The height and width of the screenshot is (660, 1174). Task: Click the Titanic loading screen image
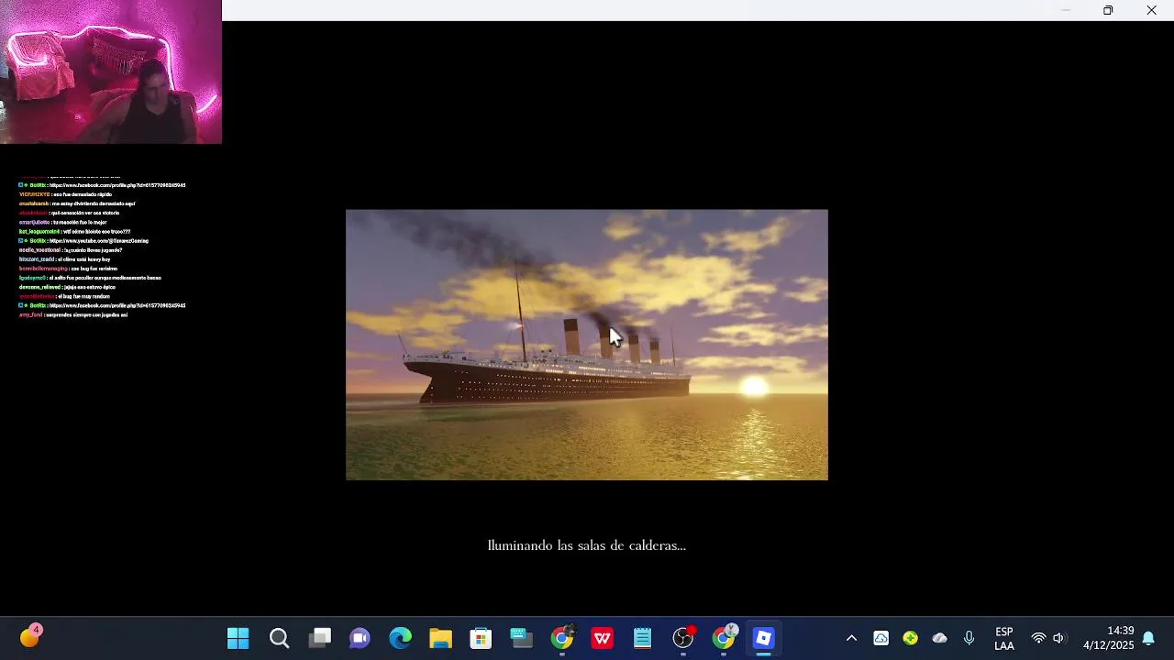(587, 345)
